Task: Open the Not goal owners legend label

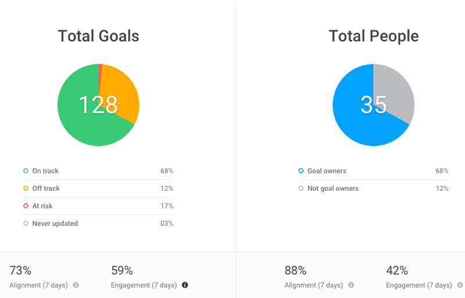Action: tap(333, 188)
